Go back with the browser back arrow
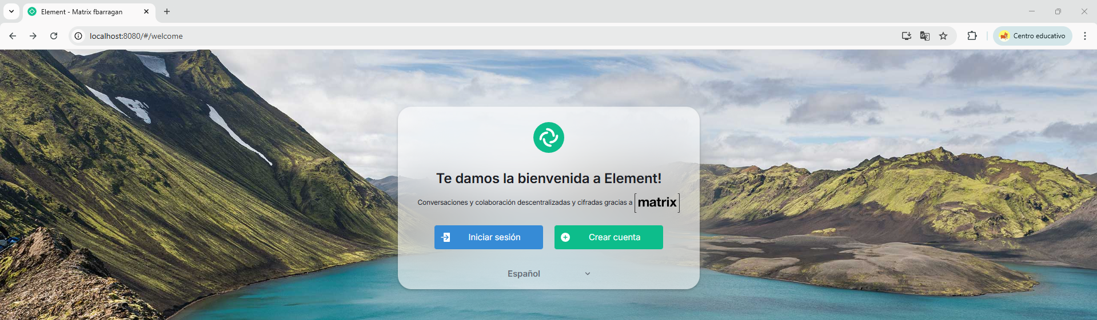This screenshot has height=320, width=1097. click(x=13, y=36)
